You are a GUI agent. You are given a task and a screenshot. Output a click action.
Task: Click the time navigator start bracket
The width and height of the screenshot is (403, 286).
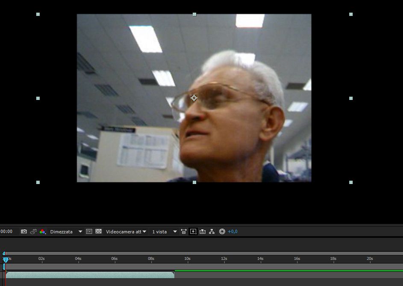click(x=4, y=254)
